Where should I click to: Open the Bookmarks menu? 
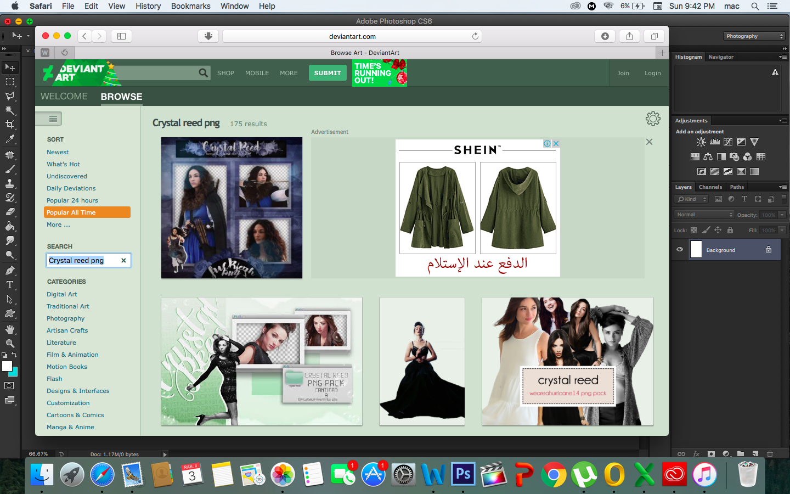pyautogui.click(x=190, y=6)
